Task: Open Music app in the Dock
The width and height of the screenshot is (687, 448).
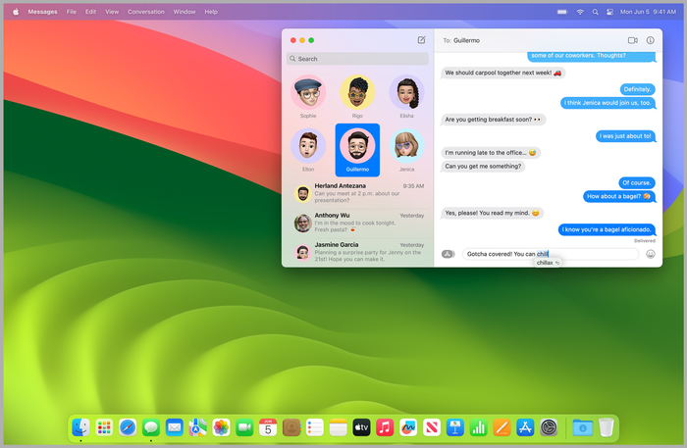Action: (x=385, y=427)
